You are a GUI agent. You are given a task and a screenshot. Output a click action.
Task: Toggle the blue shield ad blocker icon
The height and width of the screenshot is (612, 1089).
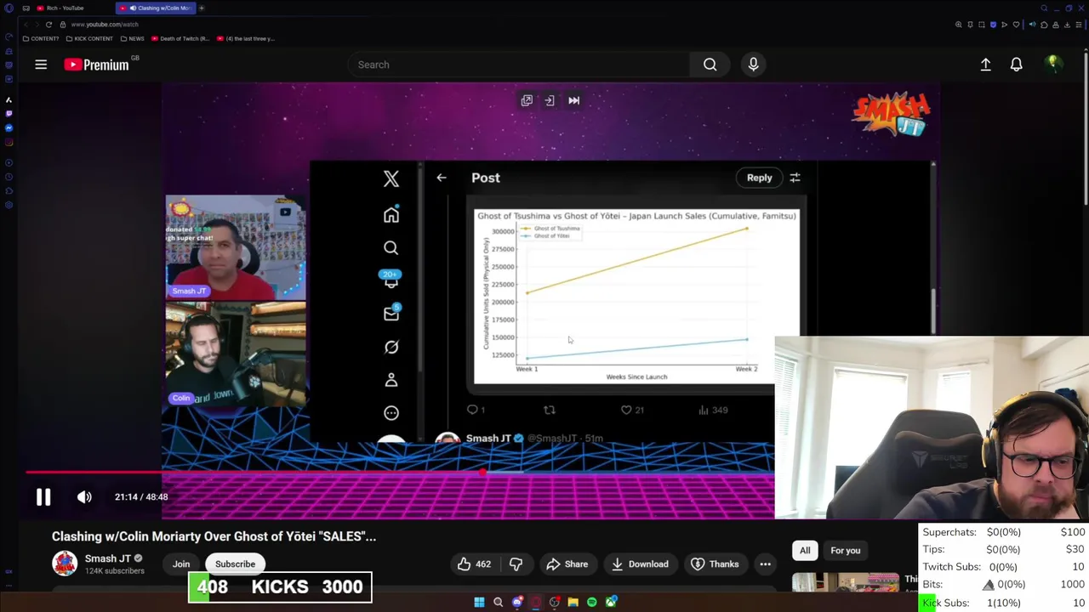(x=993, y=25)
